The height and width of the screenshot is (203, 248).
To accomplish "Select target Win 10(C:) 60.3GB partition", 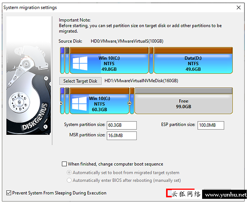I will pos(99,101).
